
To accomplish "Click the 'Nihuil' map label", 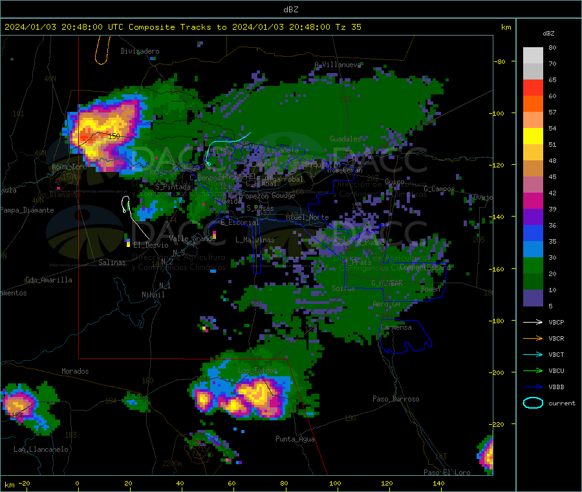I will (x=153, y=295).
